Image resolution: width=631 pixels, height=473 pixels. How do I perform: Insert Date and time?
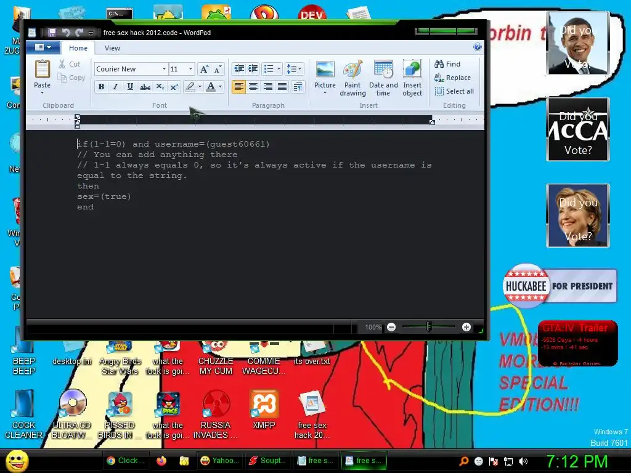(x=383, y=78)
